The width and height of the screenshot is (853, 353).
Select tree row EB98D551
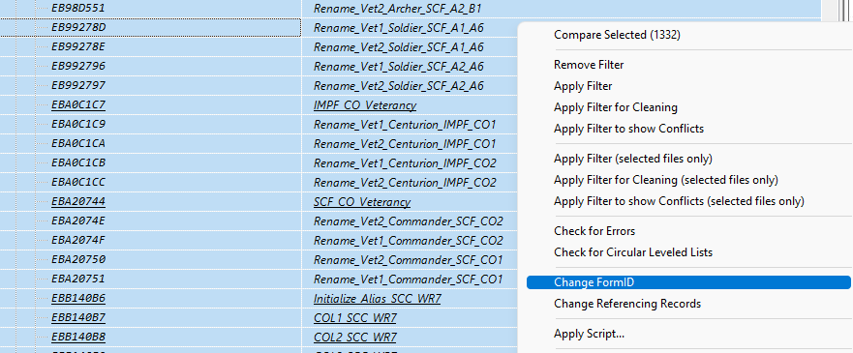tap(78, 8)
